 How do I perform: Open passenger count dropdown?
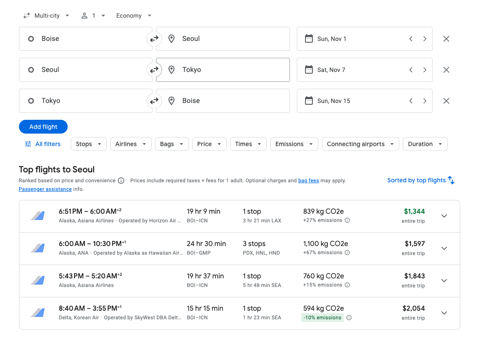93,16
